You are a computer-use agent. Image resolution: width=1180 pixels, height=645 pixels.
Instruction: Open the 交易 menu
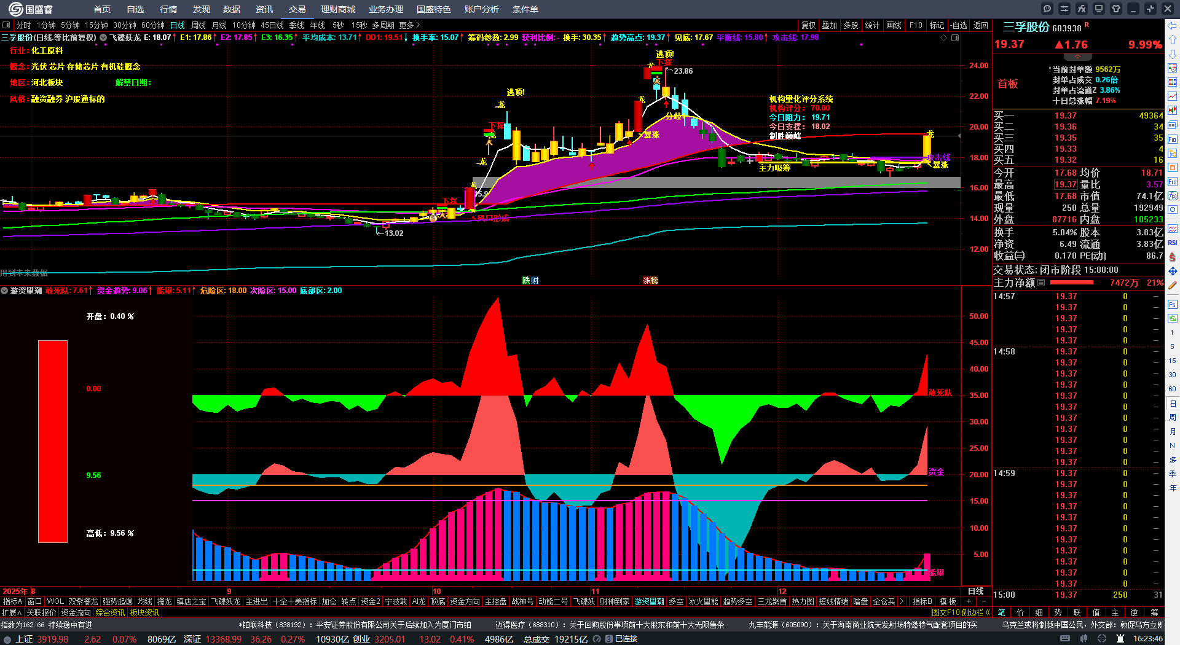point(297,9)
